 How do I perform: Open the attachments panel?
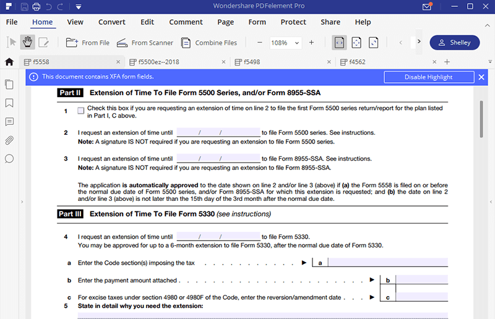point(9,140)
